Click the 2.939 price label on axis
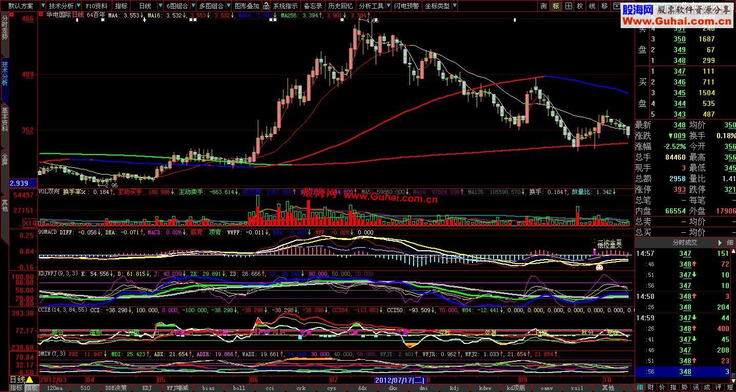Screen dimensions: 736x392 pyautogui.click(x=23, y=183)
